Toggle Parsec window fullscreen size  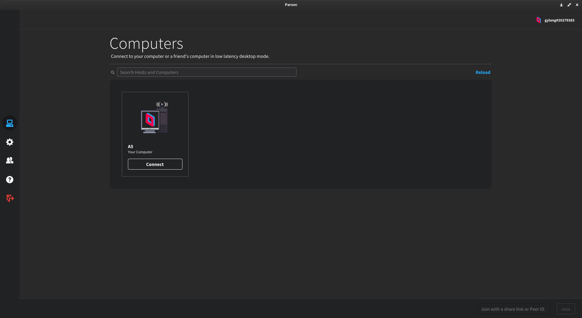(569, 5)
